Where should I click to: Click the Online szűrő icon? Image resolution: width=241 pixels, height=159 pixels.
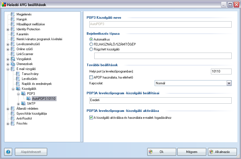point(13,49)
